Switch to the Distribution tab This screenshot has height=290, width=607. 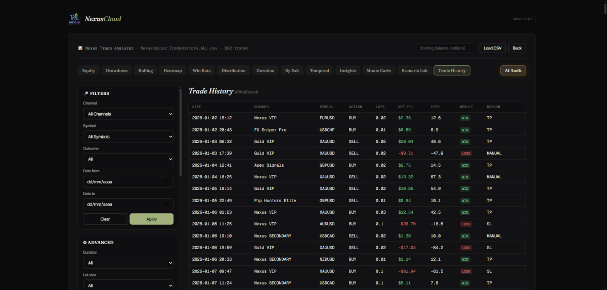pos(234,70)
